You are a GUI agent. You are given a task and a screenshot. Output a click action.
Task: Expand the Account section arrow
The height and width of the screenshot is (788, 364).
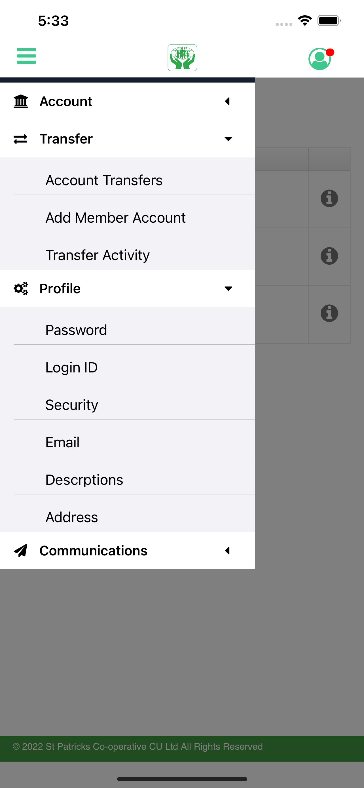(227, 101)
